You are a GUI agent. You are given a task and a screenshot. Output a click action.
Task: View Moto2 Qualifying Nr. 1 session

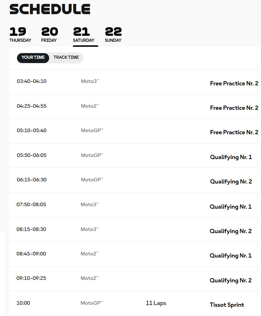[230, 256]
